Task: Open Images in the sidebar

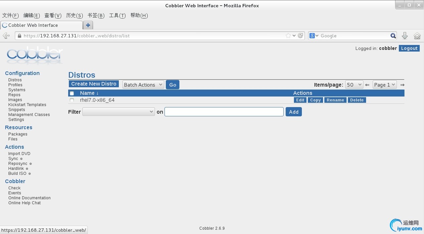Action: [x=15, y=100]
